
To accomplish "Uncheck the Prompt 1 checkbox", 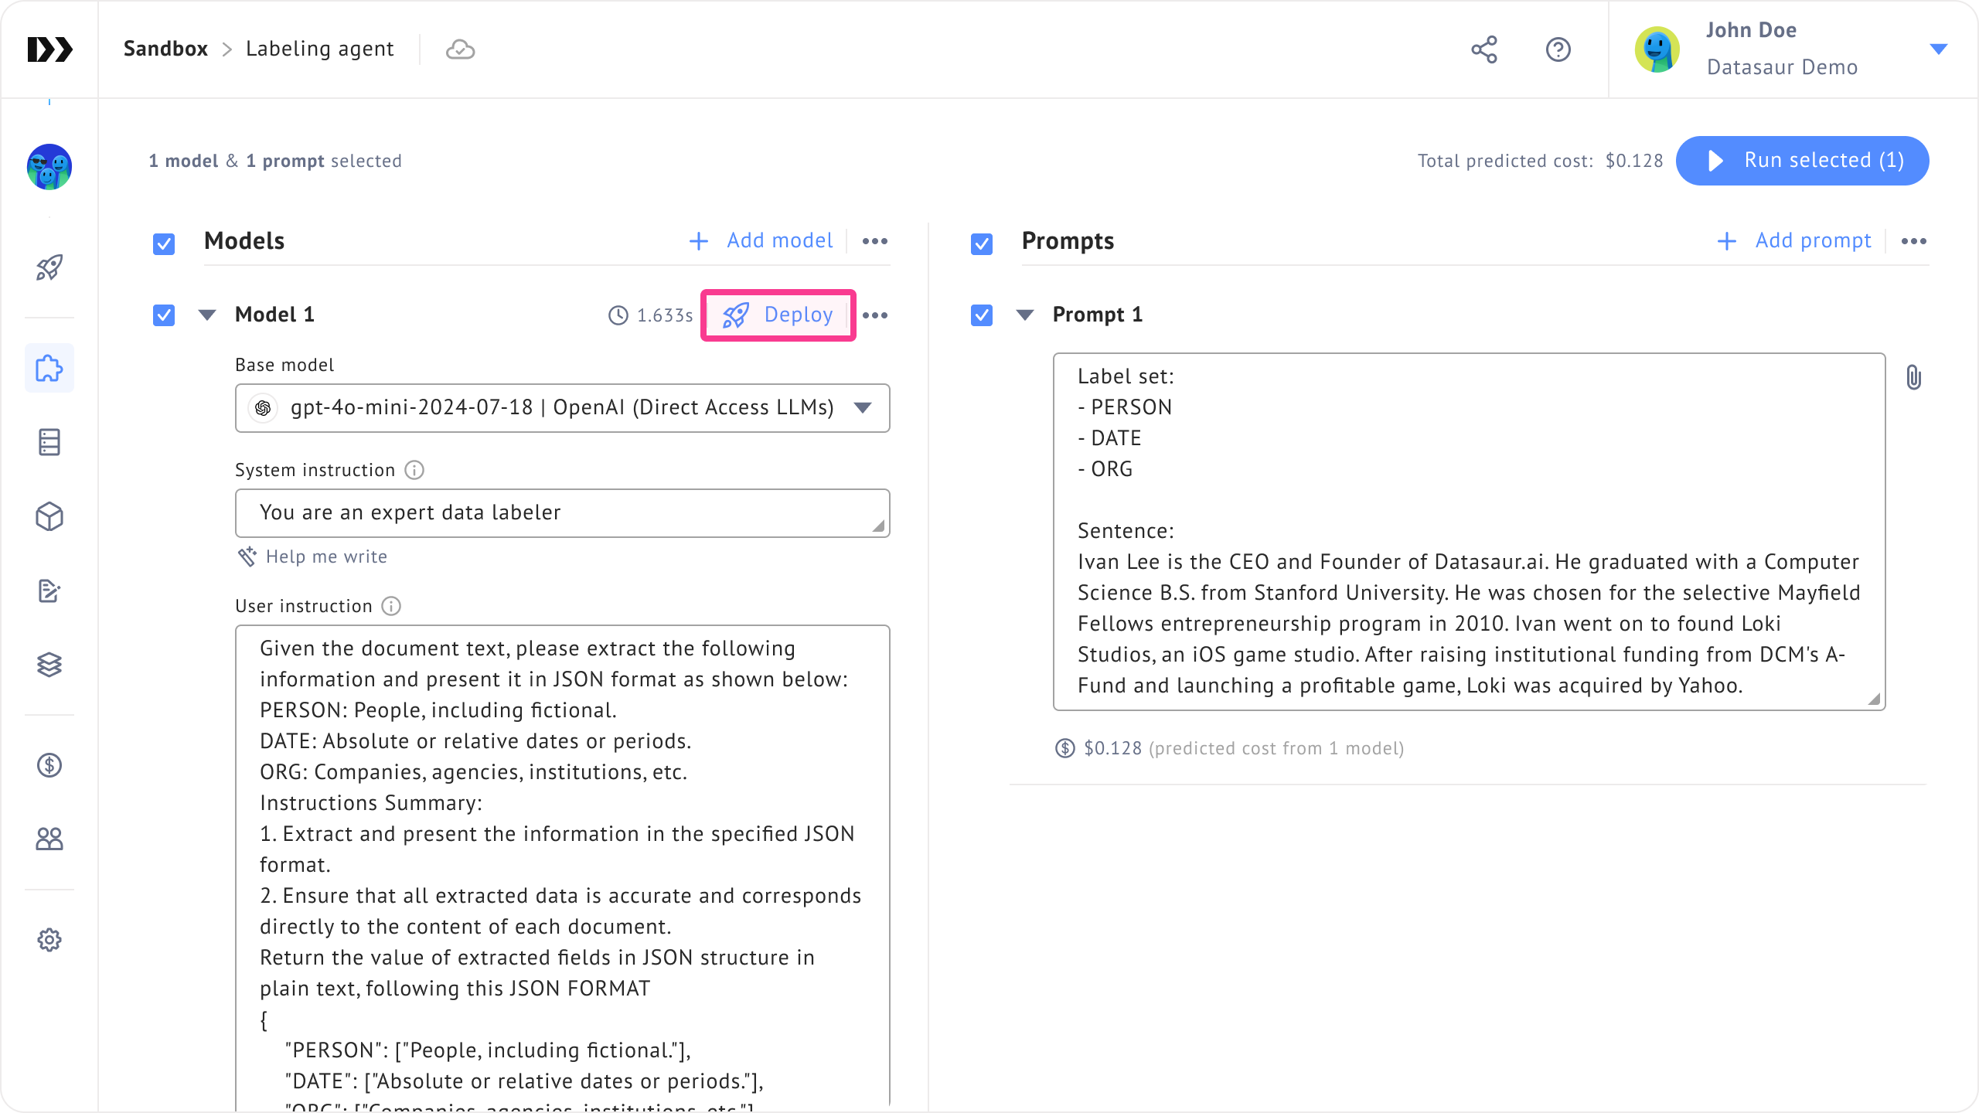I will pos(982,315).
